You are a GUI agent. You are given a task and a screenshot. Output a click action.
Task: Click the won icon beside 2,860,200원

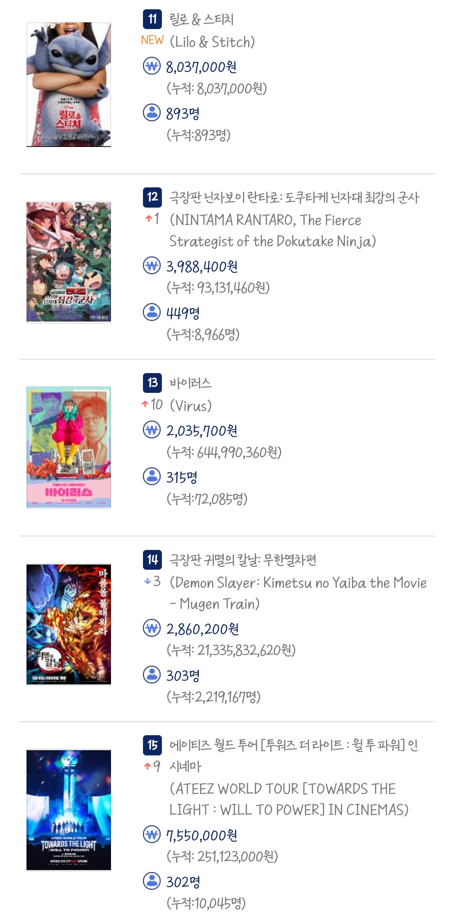click(152, 628)
